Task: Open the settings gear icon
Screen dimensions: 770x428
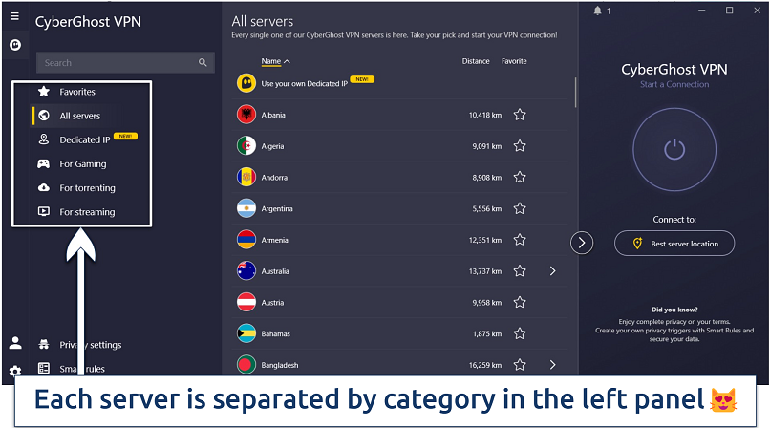Action: coord(15,370)
